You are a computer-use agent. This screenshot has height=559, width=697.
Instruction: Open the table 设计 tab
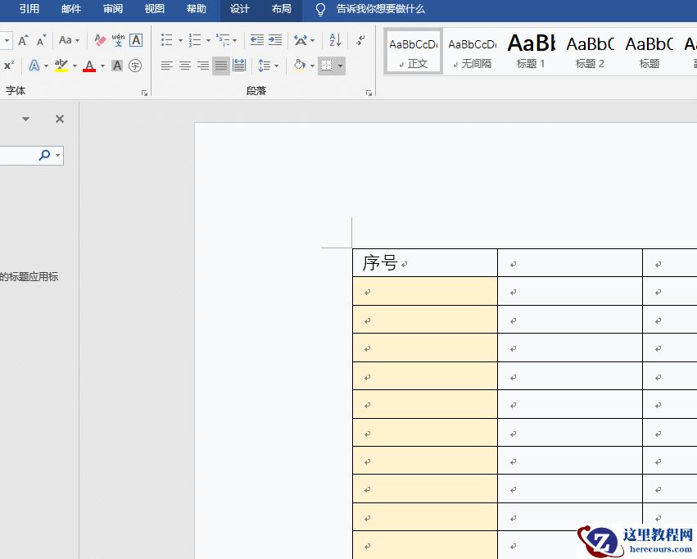click(x=239, y=9)
